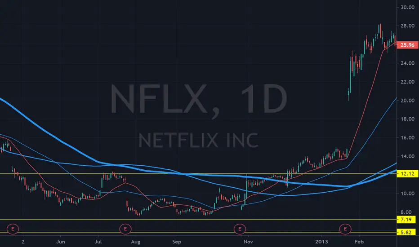
Task: Click the Aug date axis label
Action: click(135, 242)
